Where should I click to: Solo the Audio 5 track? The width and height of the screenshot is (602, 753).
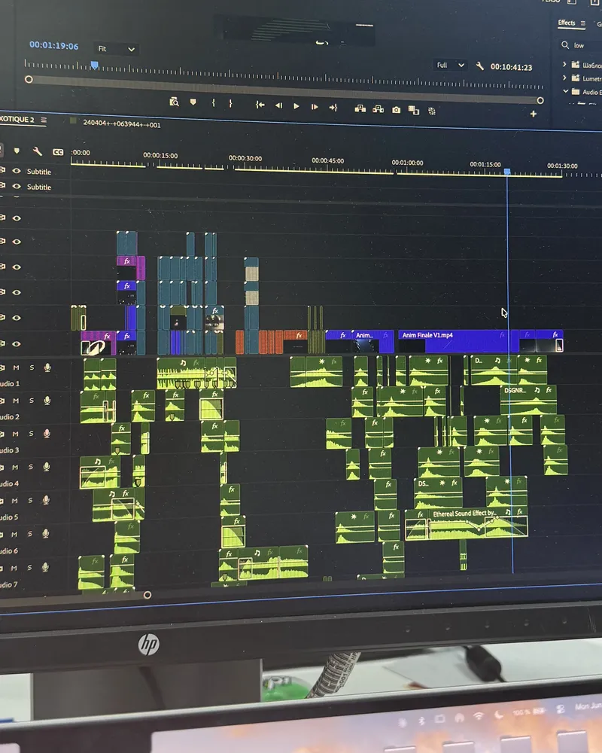pyautogui.click(x=30, y=501)
